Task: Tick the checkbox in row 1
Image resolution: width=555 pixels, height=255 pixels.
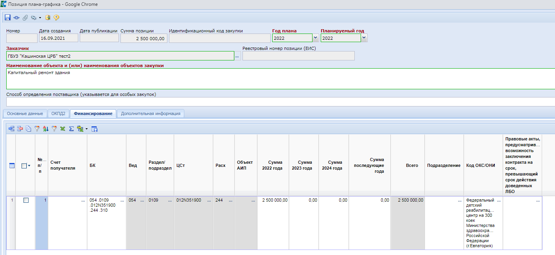Action: pos(26,200)
